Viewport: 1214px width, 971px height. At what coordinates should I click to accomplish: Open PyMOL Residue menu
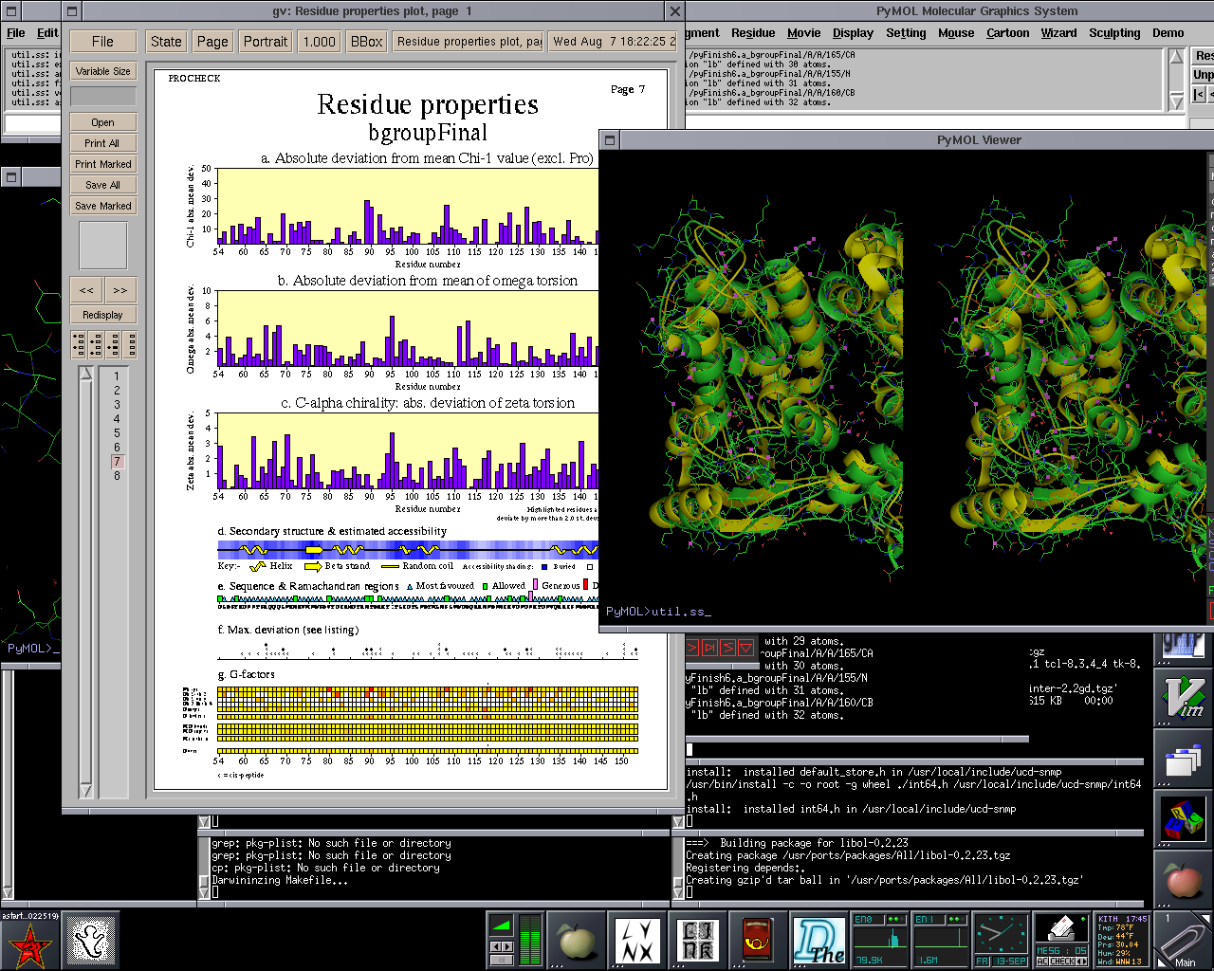753,33
